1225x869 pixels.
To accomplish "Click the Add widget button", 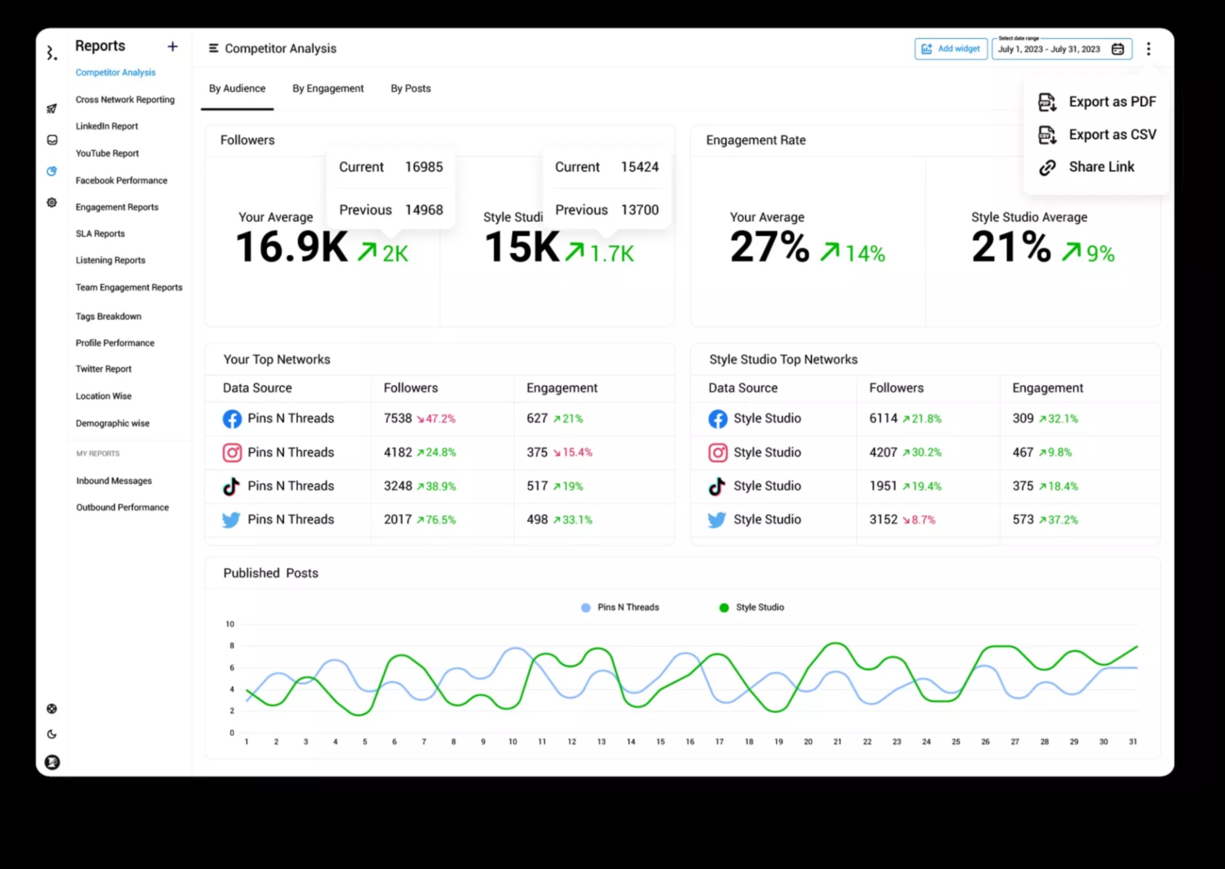I will [x=950, y=49].
